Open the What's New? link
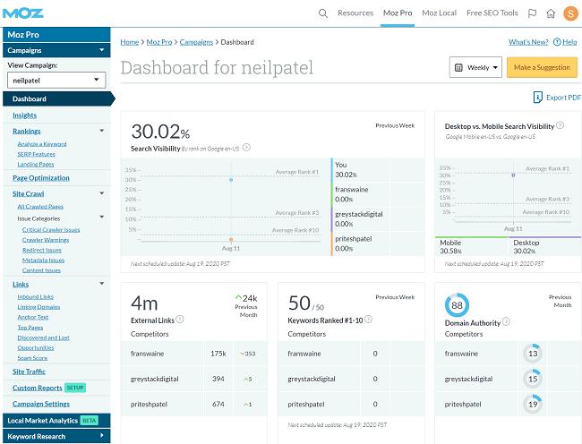Image resolution: width=582 pixels, height=444 pixels. 528,42
